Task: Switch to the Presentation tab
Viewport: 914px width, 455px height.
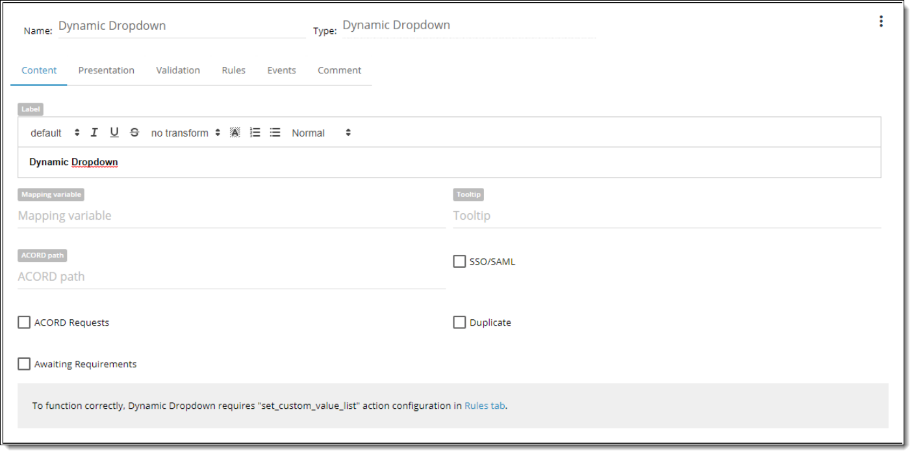Action: [106, 70]
